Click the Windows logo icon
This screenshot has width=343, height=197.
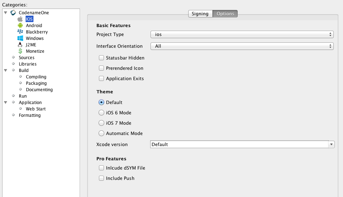tap(20, 38)
